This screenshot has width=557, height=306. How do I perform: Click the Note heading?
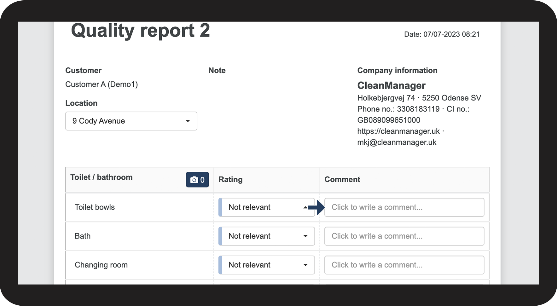[217, 71]
